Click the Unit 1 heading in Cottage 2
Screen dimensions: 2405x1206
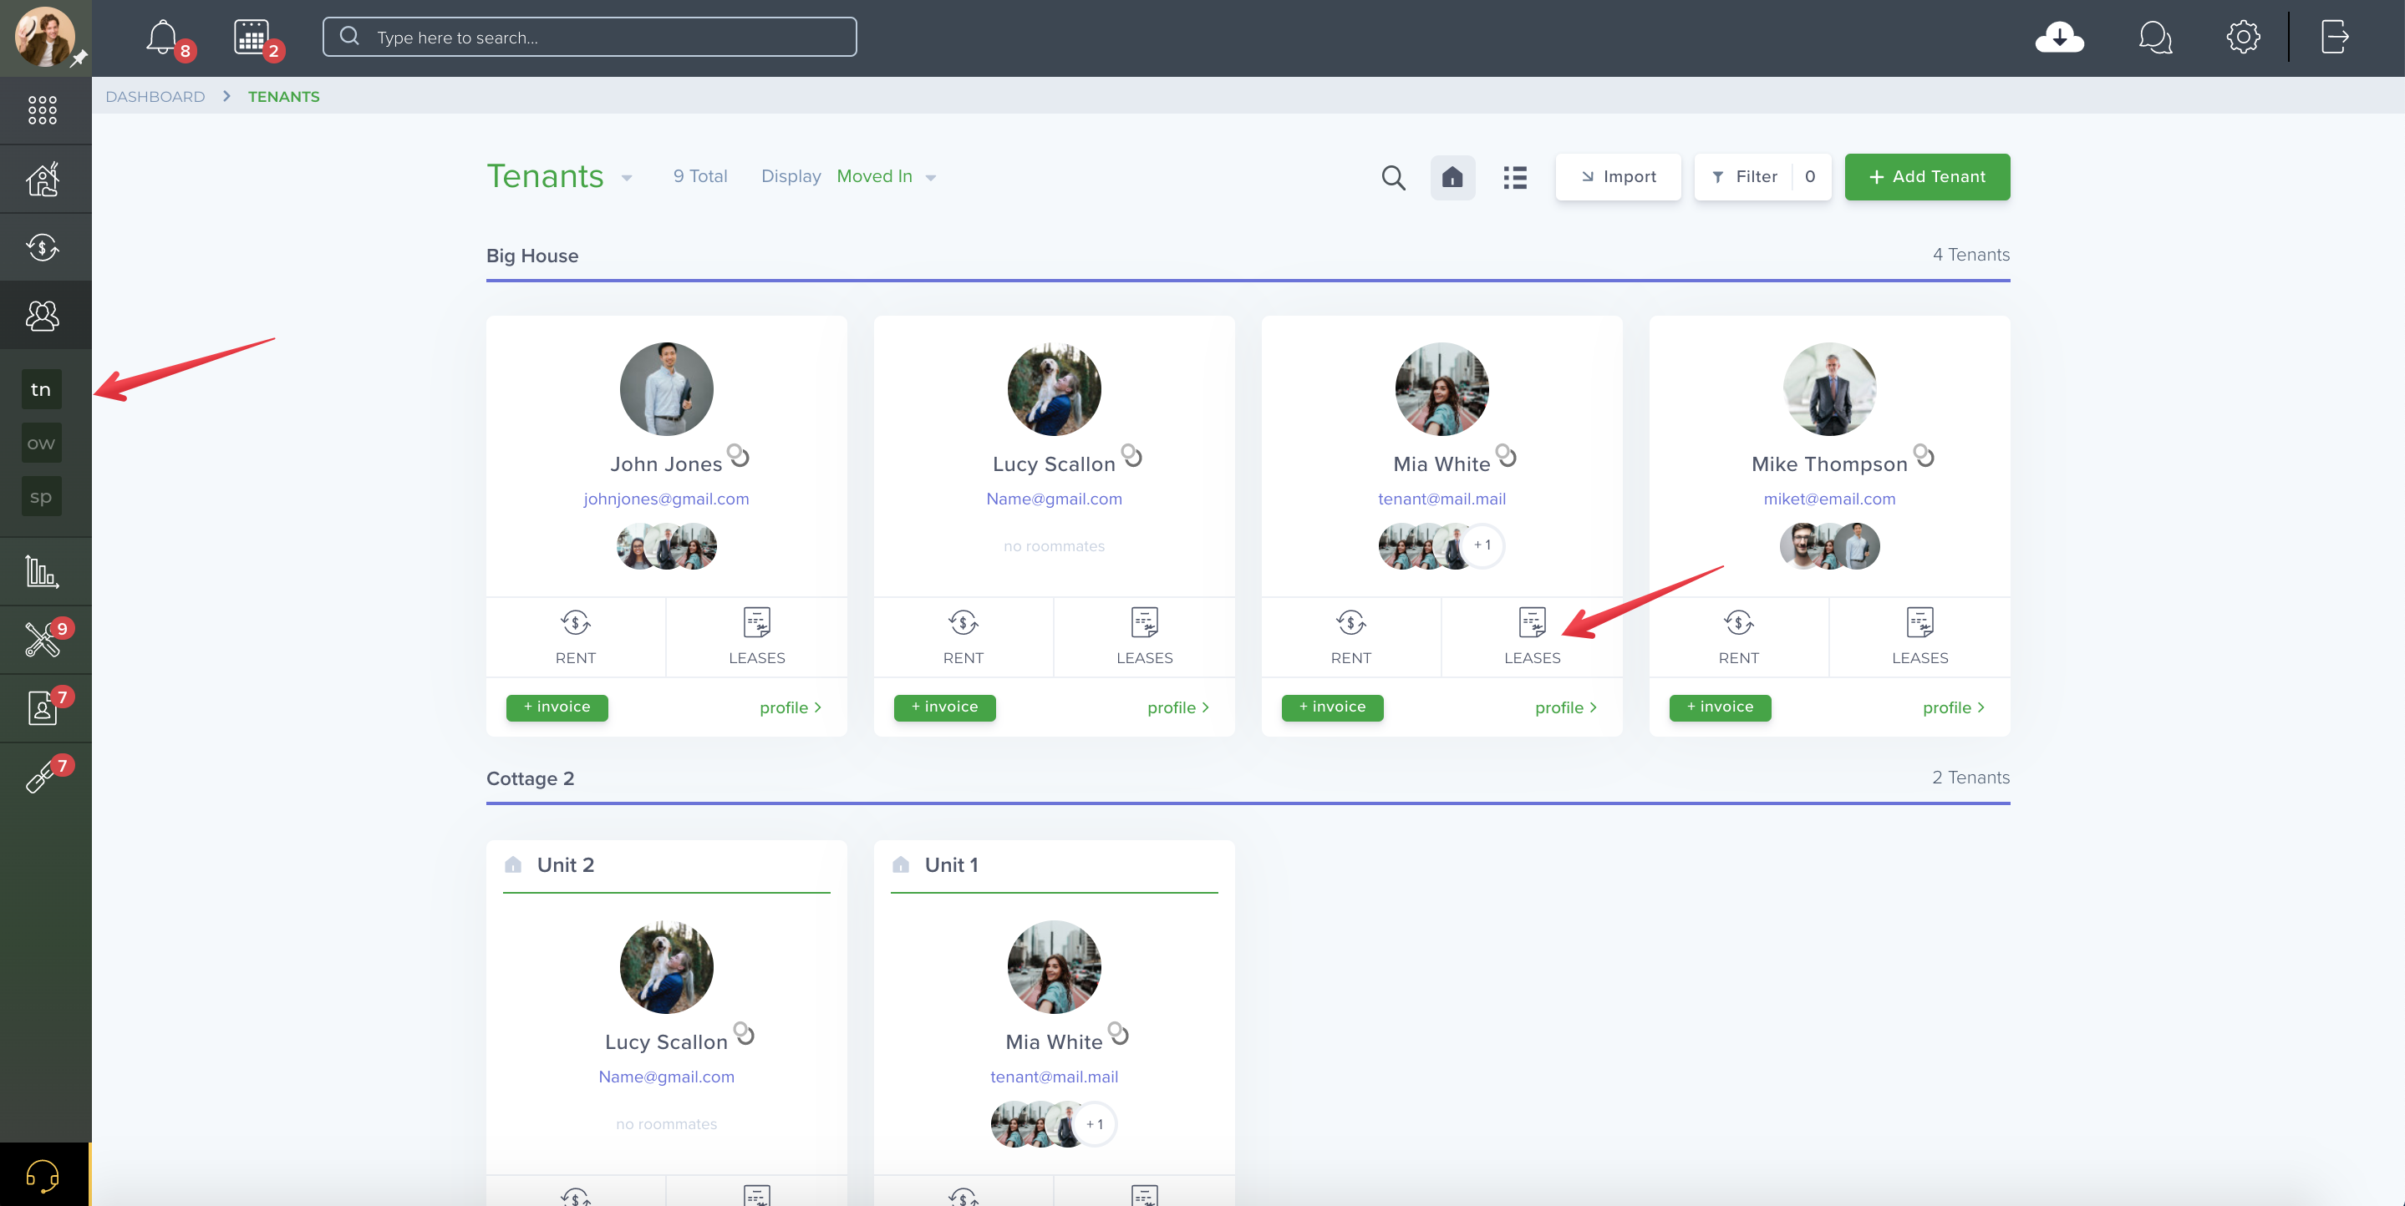(951, 865)
